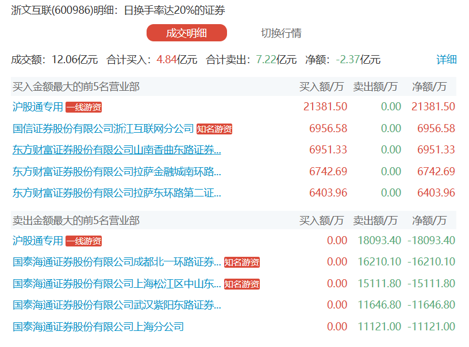469x347 pixels.
Task: Switch to the 切换行情 tab
Action: [281, 33]
